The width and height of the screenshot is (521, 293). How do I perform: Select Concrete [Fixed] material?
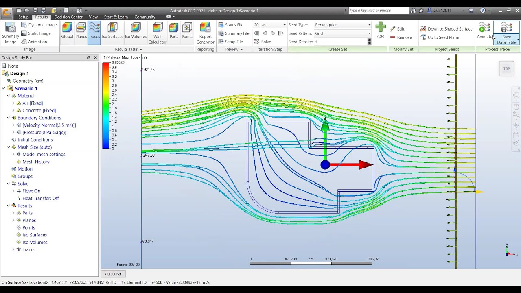pyautogui.click(x=39, y=110)
